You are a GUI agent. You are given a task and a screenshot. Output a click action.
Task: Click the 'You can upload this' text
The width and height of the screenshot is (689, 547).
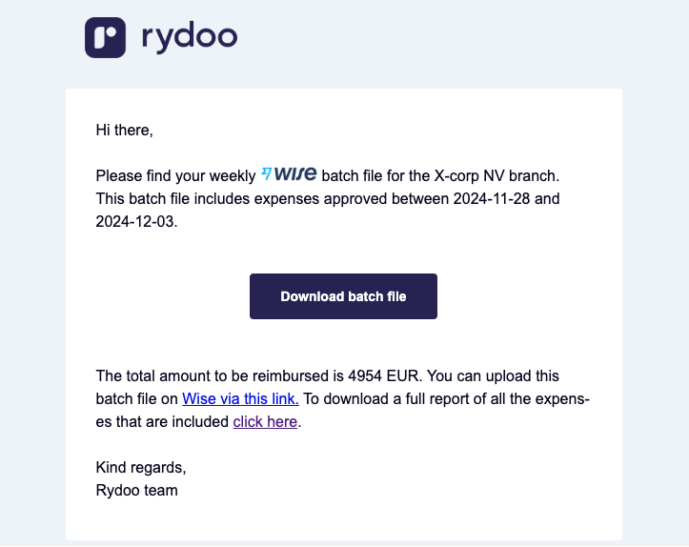coord(493,376)
